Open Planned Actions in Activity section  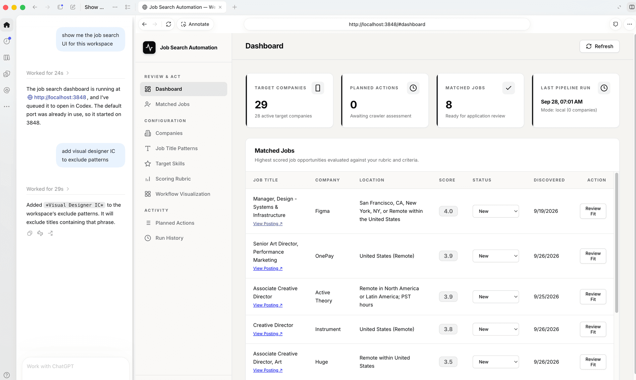point(184,223)
